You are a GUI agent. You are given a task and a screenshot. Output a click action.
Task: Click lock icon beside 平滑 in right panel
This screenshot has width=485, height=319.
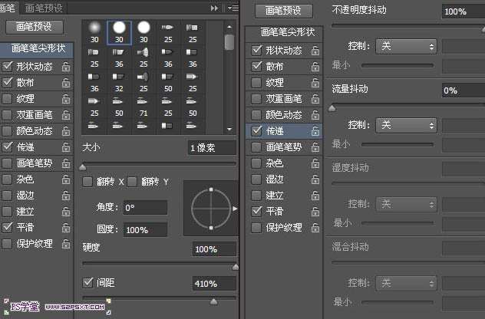315,212
